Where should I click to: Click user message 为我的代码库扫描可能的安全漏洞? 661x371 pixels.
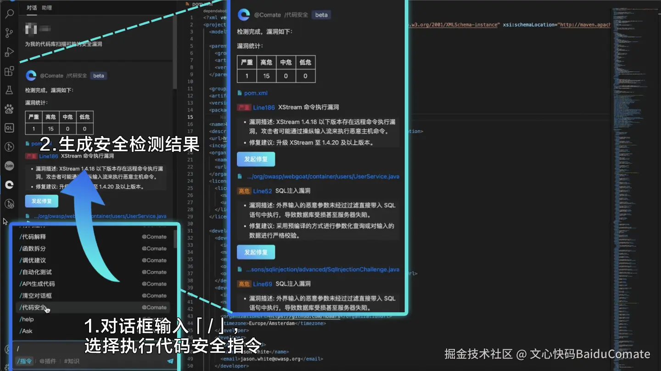(64, 45)
